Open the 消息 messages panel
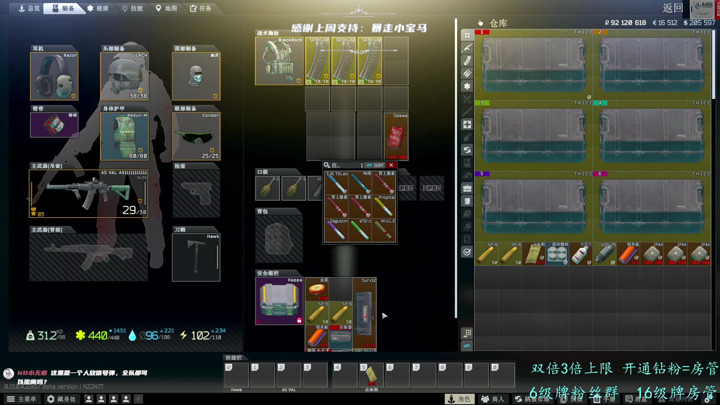This screenshot has height=405, width=720. (x=636, y=399)
